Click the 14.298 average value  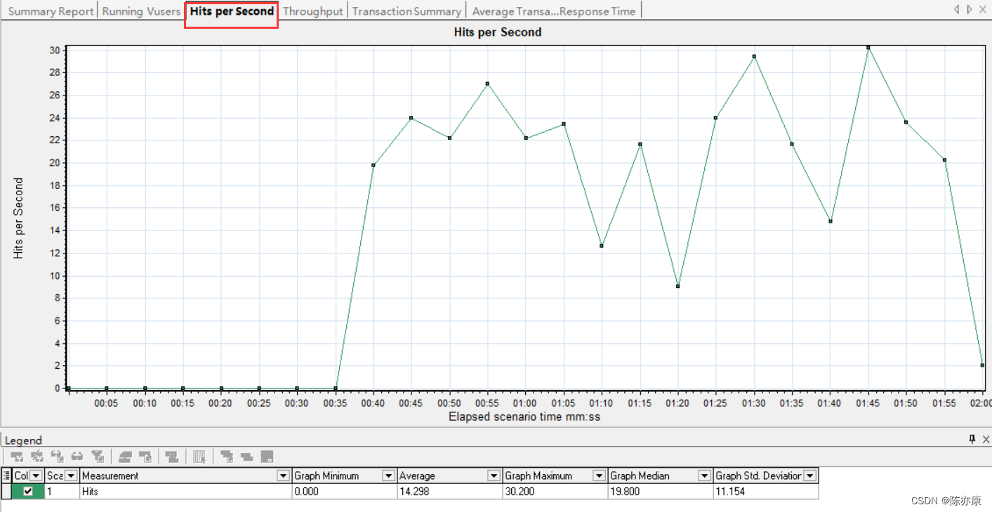coord(450,492)
